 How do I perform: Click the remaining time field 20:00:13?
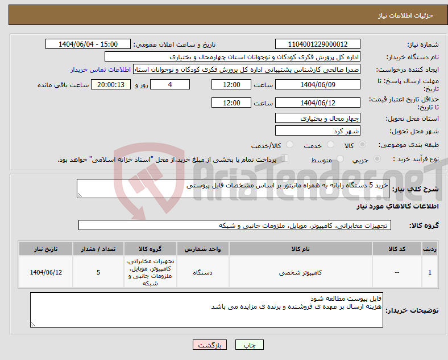[x=110, y=84]
